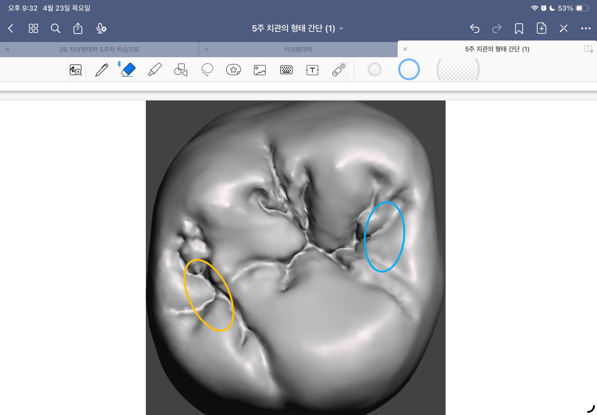
Task: Open the three-dots more options menu
Action: [586, 28]
